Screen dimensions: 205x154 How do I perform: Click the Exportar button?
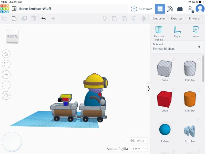pyautogui.click(x=177, y=18)
